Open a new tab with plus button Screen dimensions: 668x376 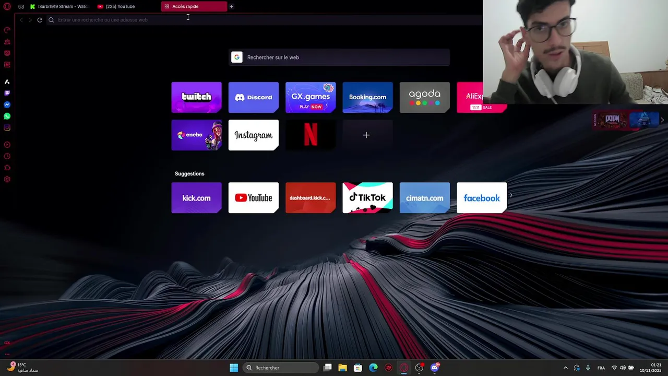click(231, 6)
